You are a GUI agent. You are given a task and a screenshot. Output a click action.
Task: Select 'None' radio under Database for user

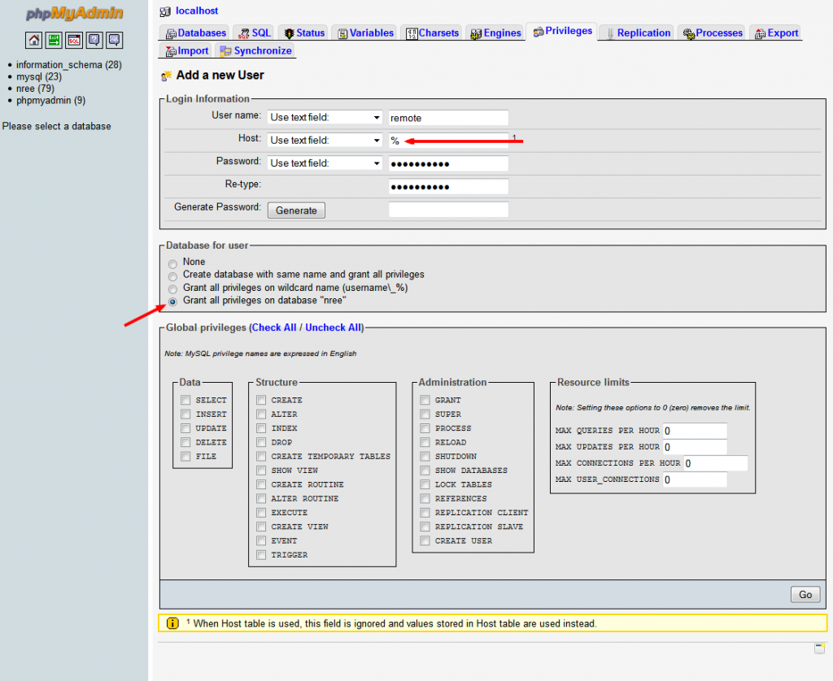point(172,262)
